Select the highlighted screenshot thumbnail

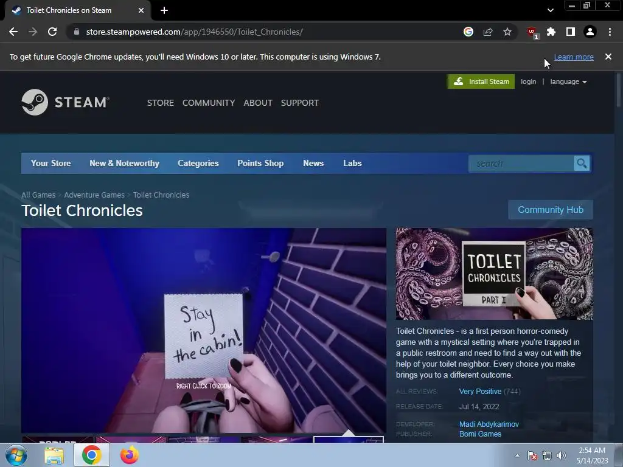(x=349, y=439)
